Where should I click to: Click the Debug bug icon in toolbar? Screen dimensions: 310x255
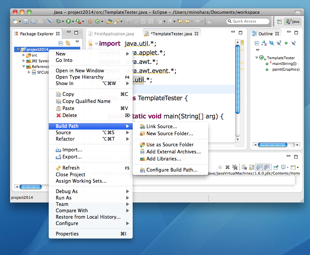point(58,21)
